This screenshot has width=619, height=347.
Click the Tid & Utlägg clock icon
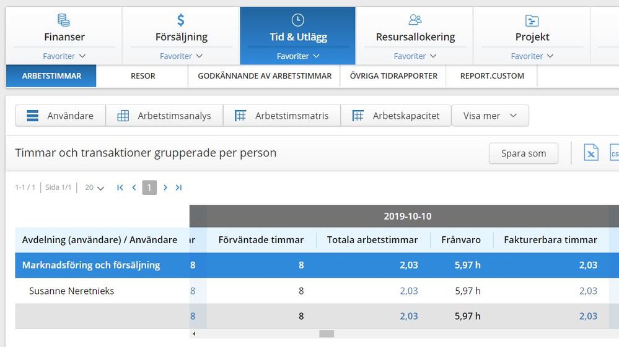[297, 20]
